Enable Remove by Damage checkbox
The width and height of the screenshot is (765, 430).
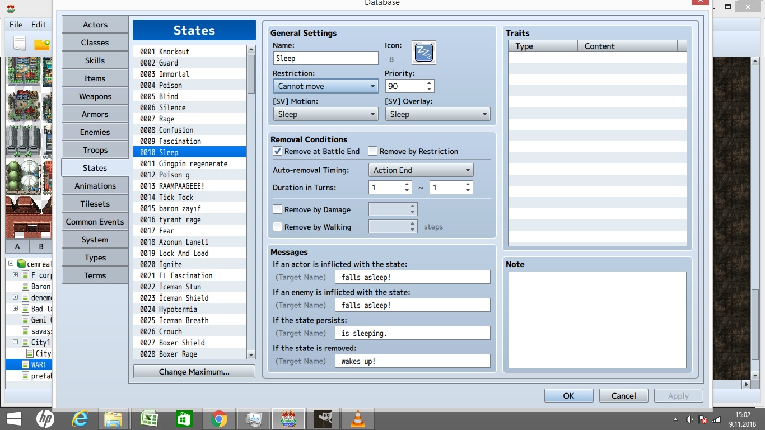[277, 209]
